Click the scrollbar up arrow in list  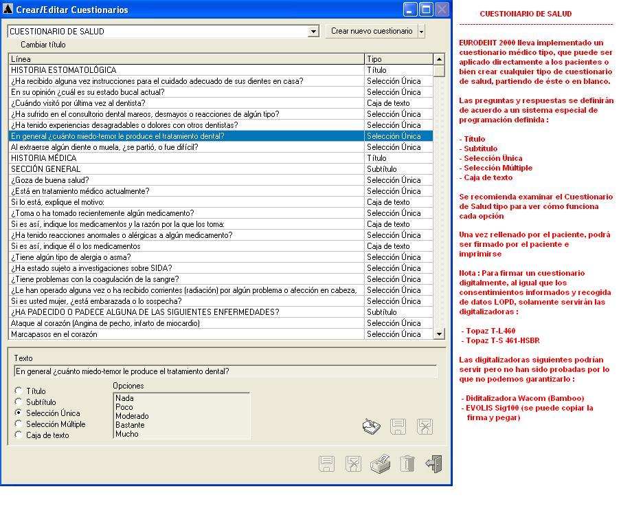click(439, 59)
